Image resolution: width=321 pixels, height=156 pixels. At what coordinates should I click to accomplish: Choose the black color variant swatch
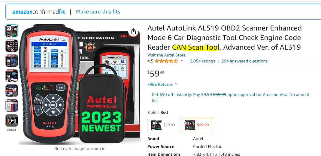[x=163, y=125]
